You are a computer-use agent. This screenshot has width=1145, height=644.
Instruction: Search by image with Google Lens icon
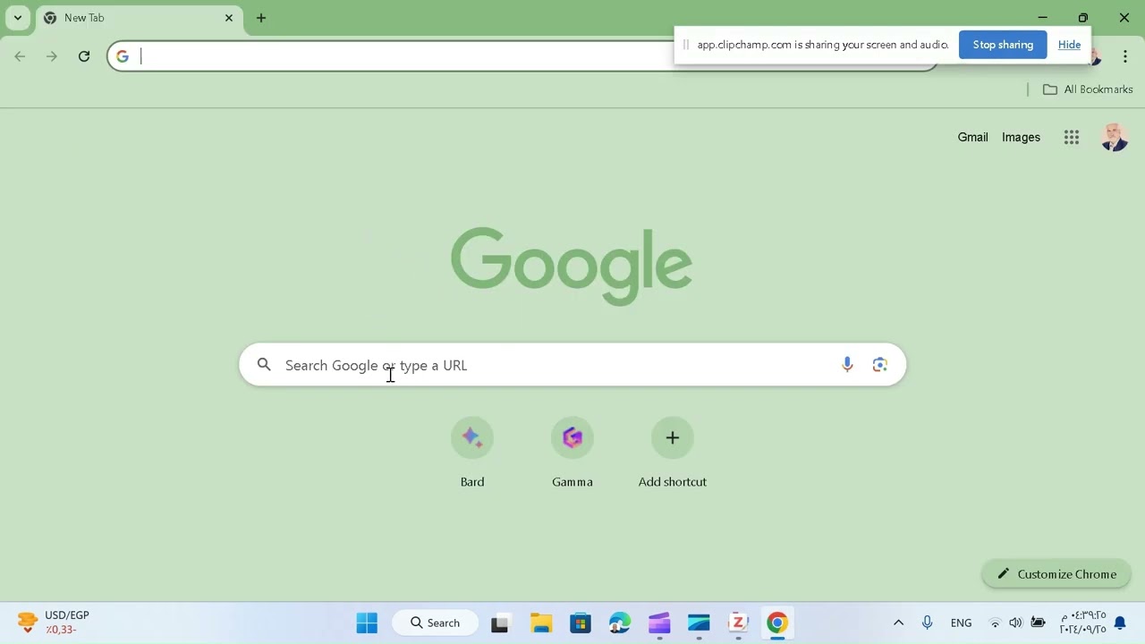880,365
